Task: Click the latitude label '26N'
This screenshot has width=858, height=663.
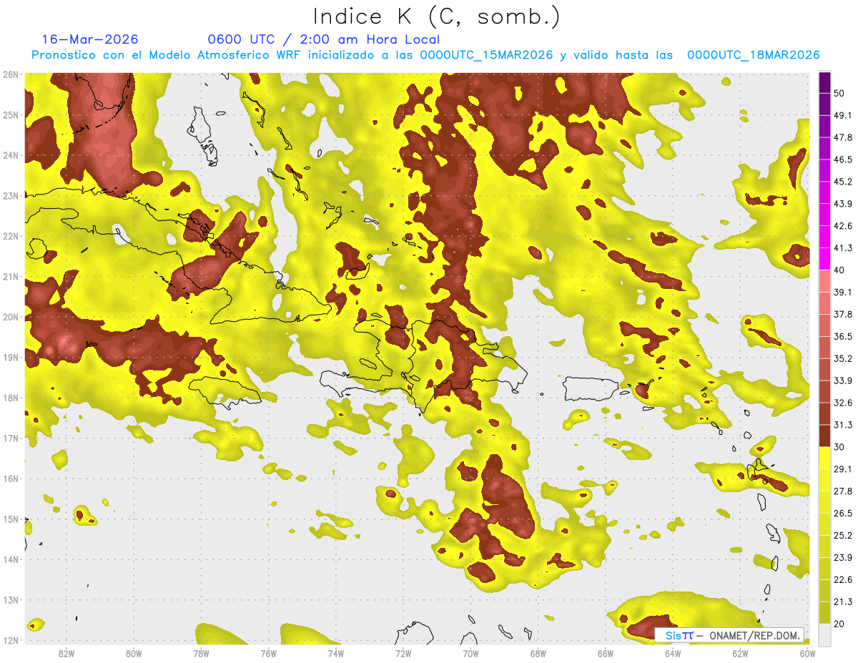Action: (11, 74)
